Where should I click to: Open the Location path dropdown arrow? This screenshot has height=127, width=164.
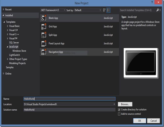point(114,104)
